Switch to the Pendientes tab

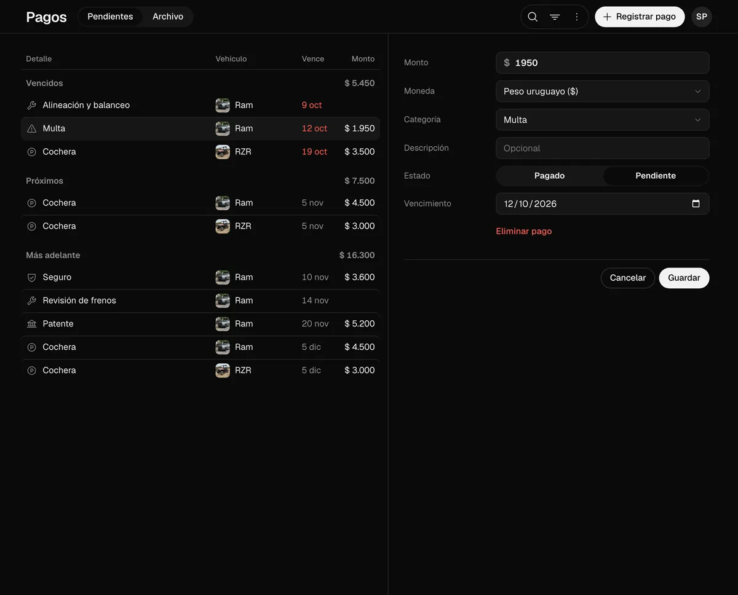pos(110,17)
